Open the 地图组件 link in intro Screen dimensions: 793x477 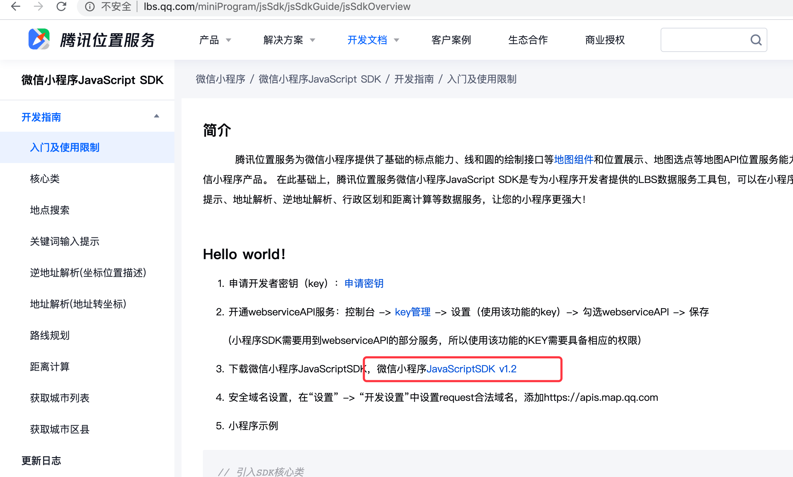573,159
